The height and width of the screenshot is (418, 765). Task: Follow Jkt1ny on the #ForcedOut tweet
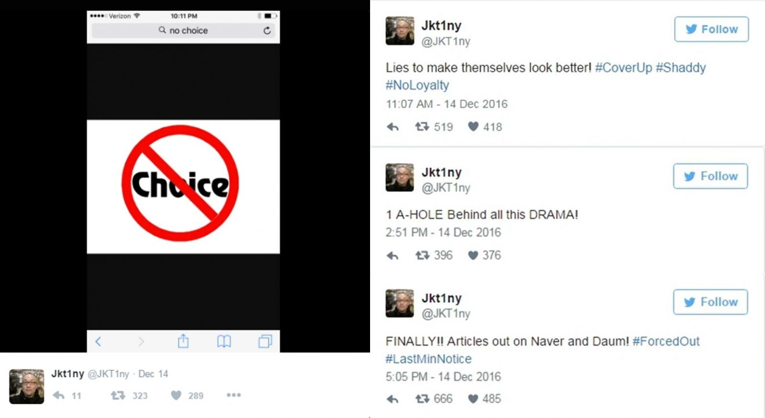coord(710,302)
